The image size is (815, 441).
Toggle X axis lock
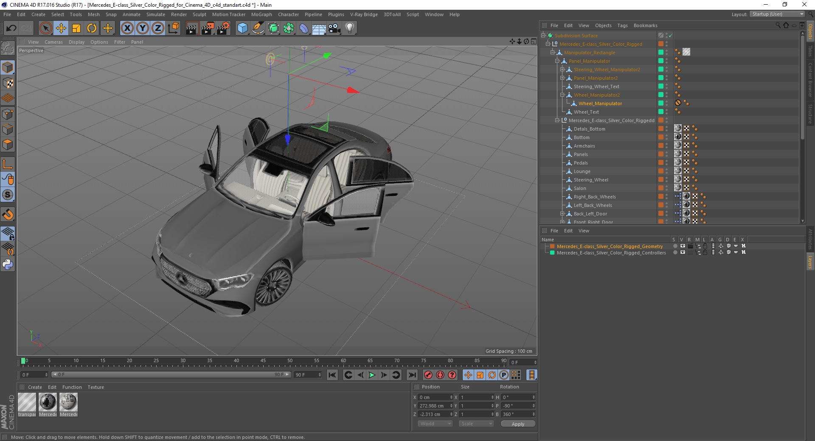[127, 28]
